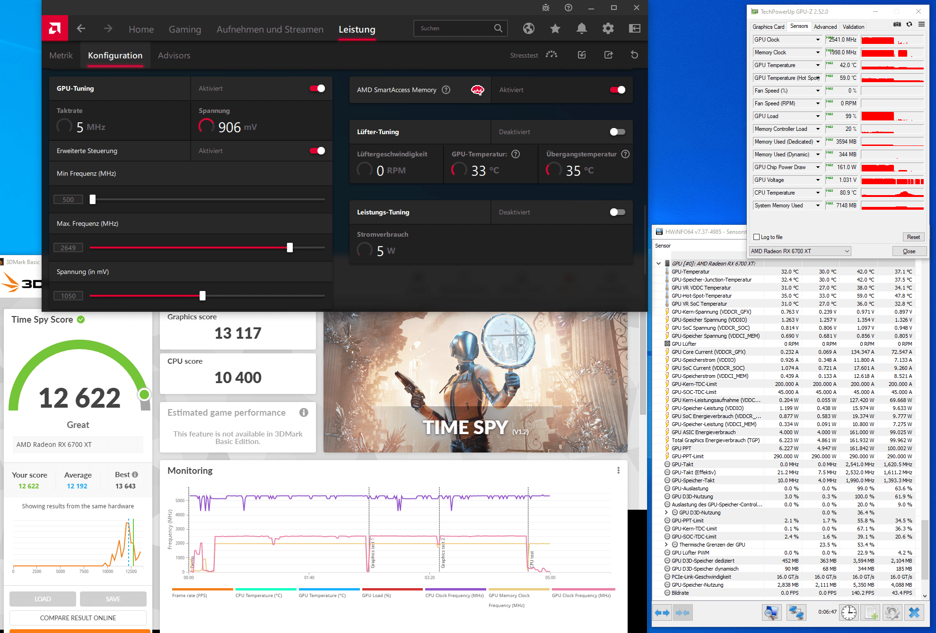Switch to the Advanced tab in GPU-Z
This screenshot has height=633, width=936.
pos(825,27)
